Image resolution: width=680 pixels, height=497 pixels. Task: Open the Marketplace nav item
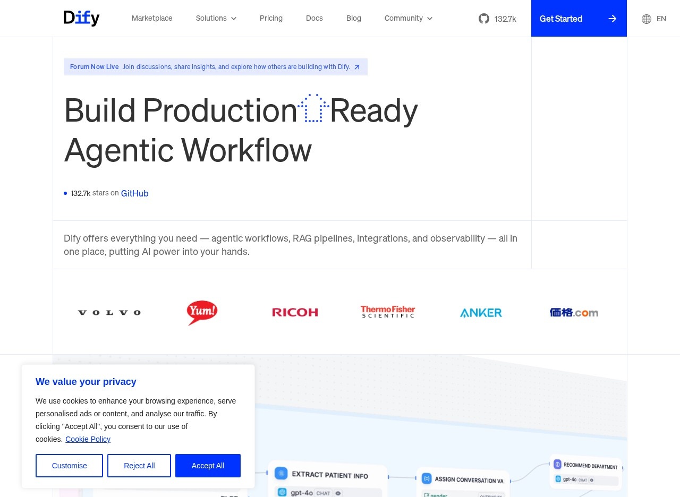(x=152, y=19)
